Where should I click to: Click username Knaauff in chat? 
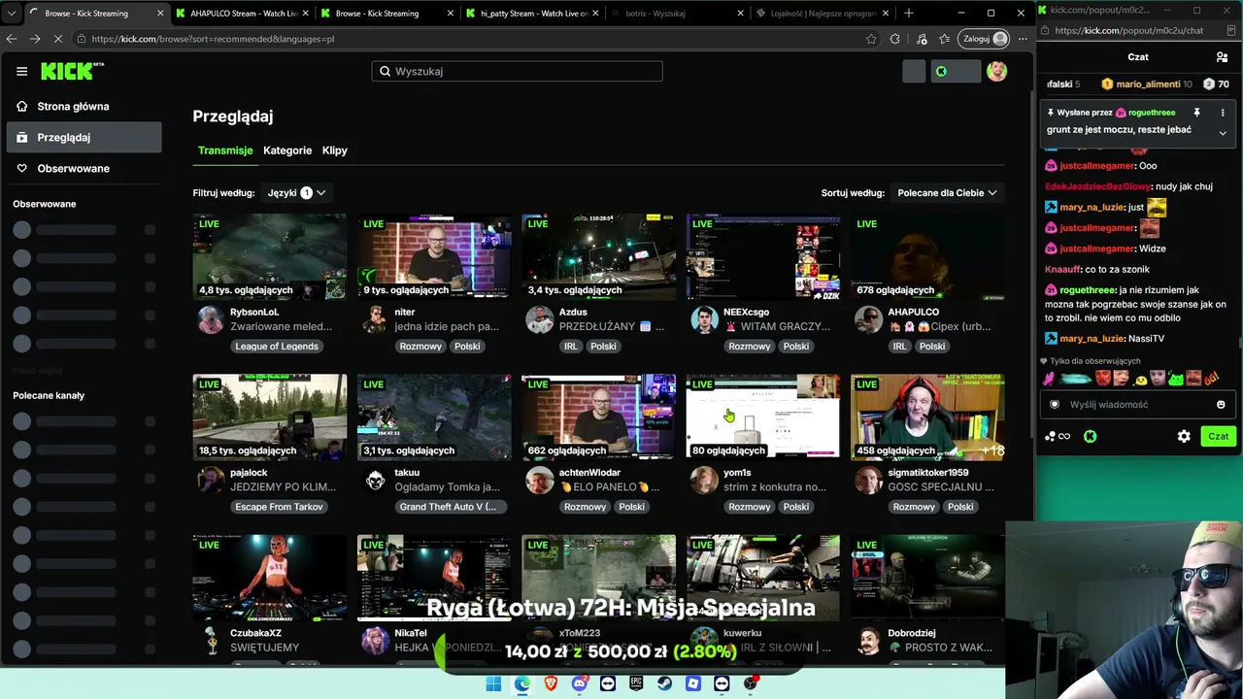point(1062,269)
